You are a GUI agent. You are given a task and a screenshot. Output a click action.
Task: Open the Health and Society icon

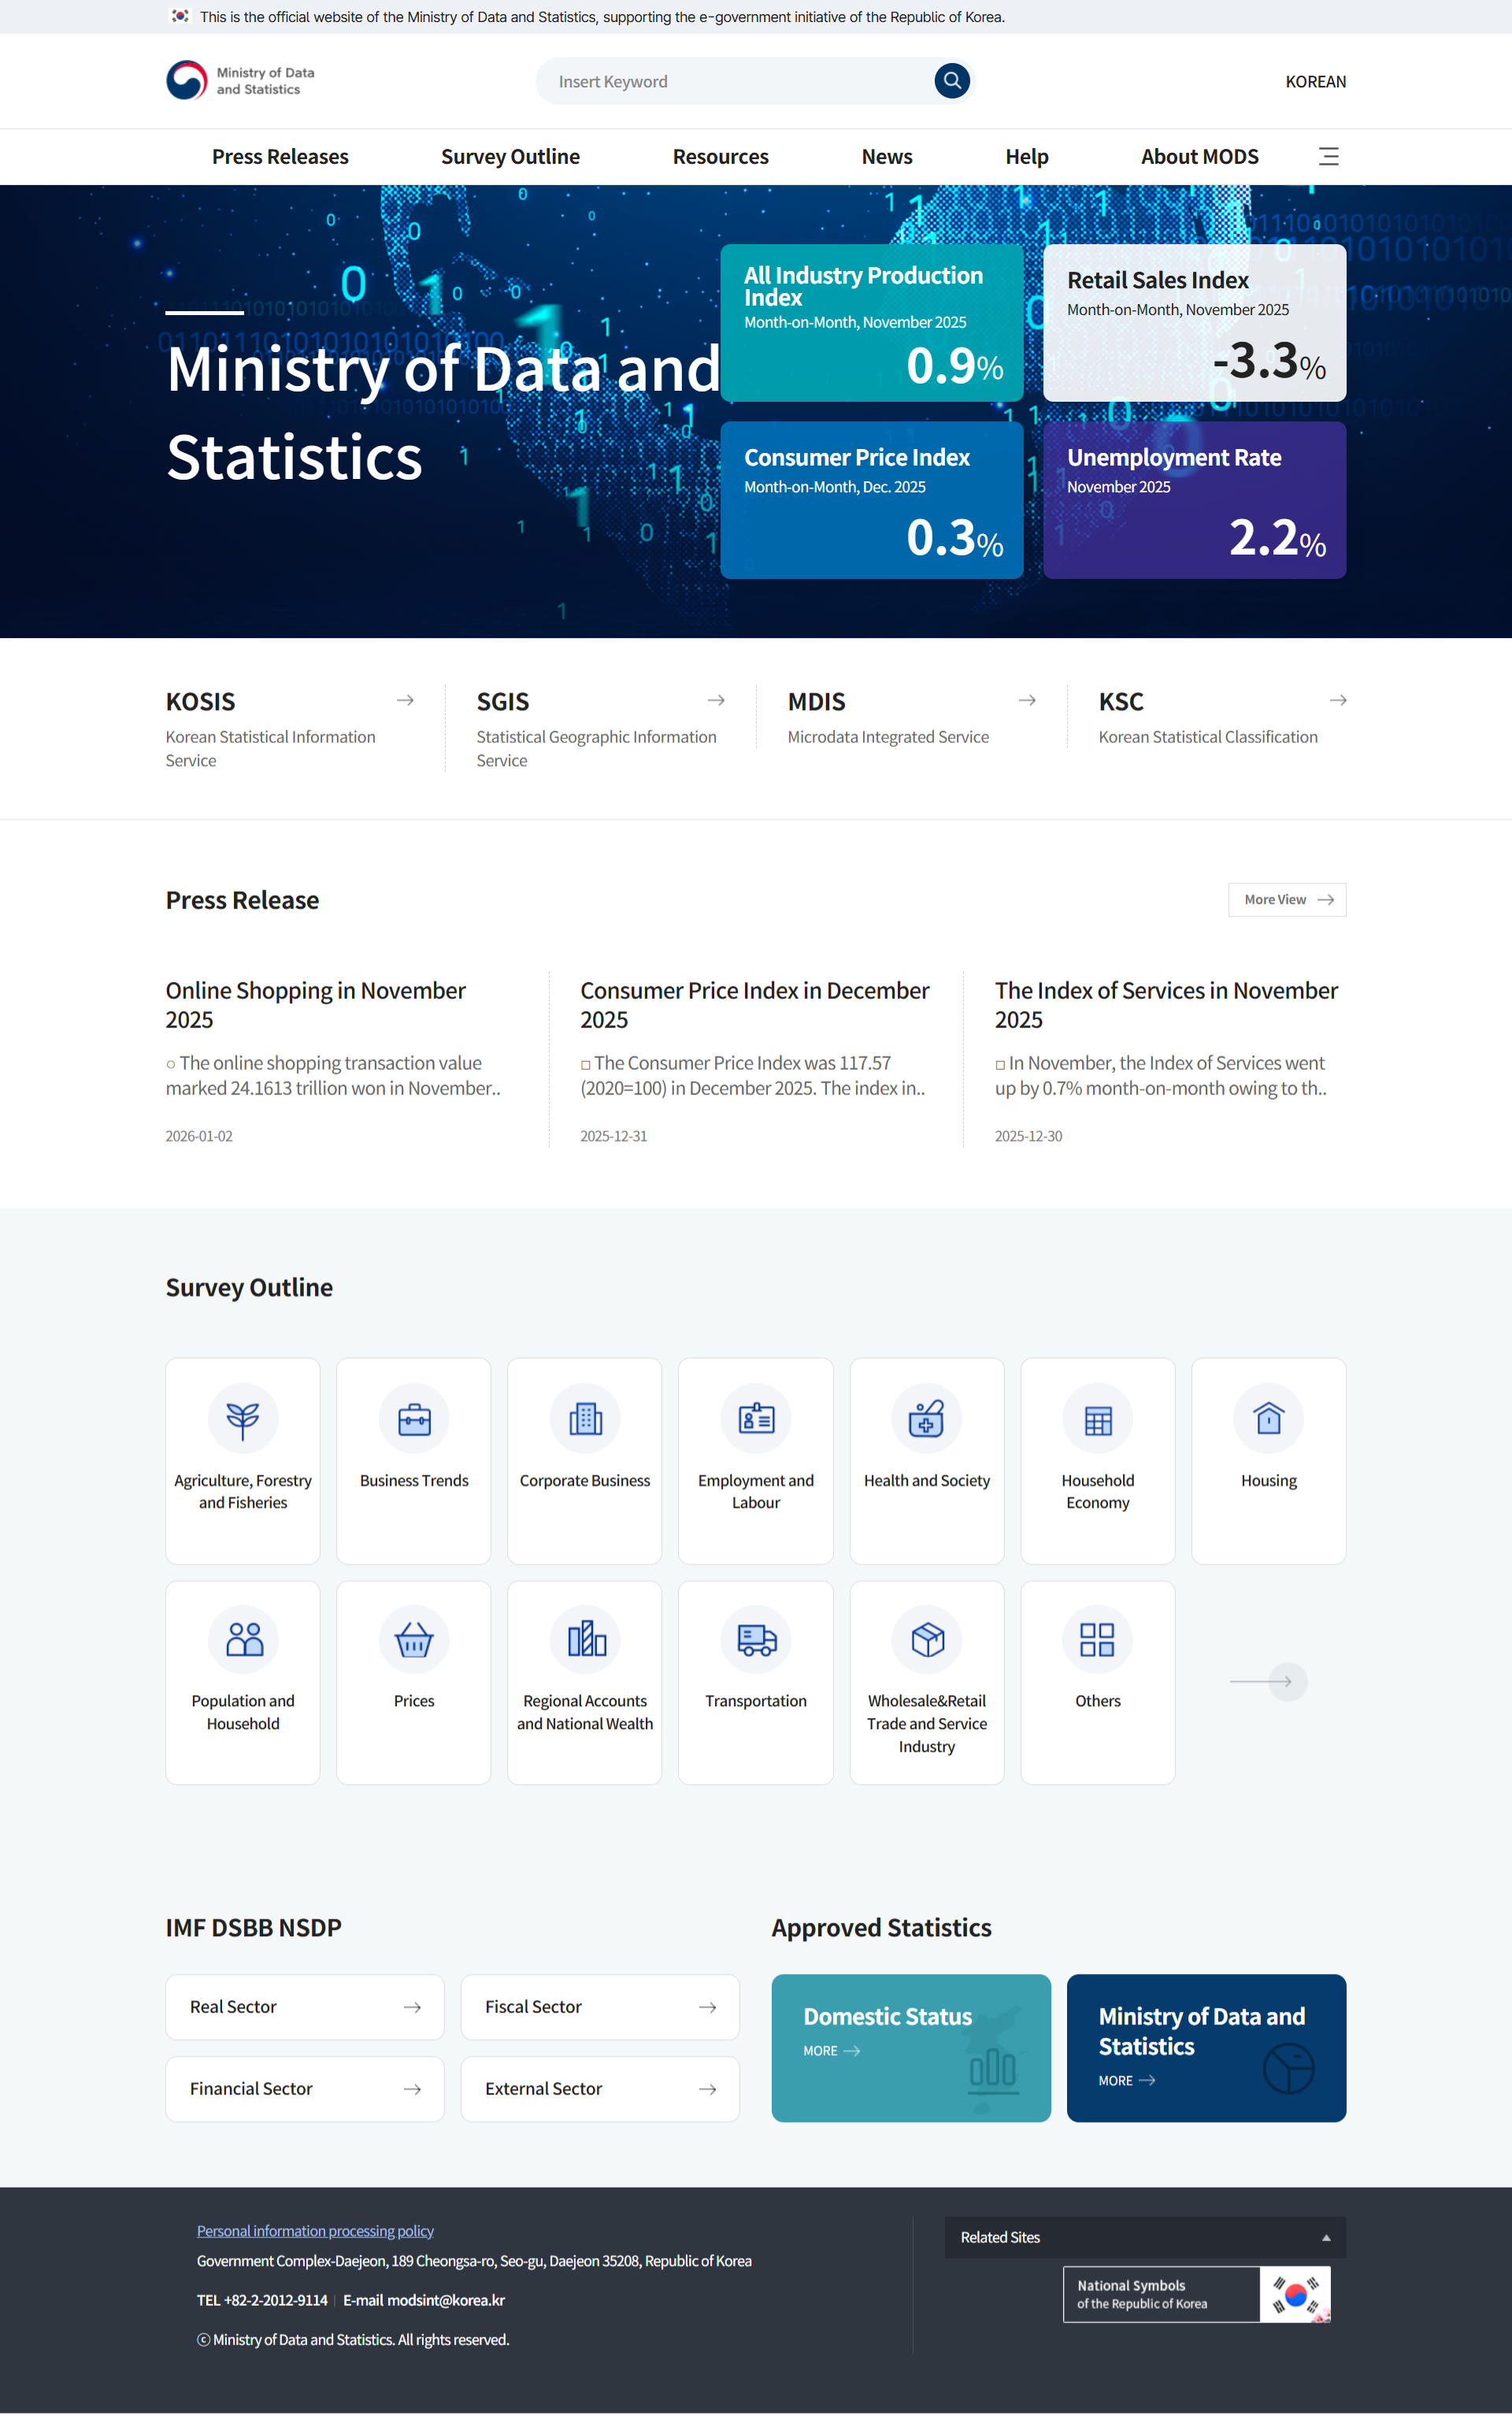coord(926,1418)
